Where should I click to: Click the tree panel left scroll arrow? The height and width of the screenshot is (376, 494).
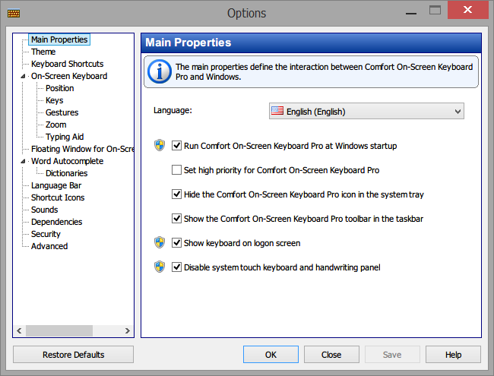[x=19, y=330]
